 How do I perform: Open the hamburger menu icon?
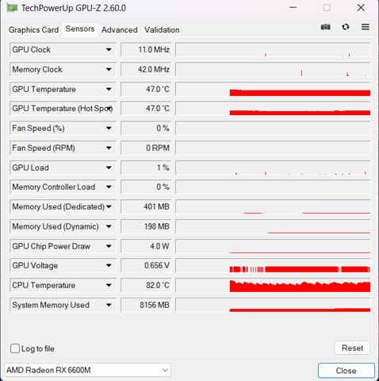point(366,27)
